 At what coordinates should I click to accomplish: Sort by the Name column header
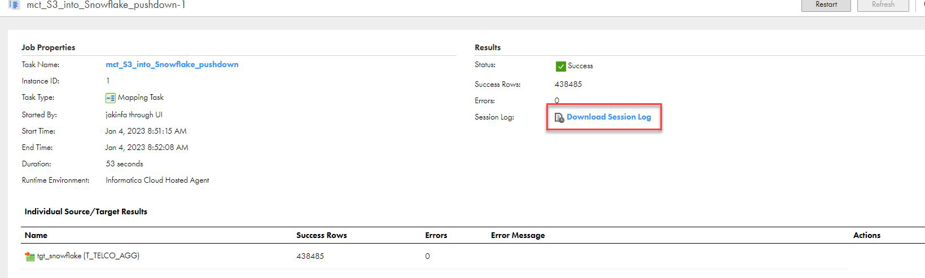[36, 236]
